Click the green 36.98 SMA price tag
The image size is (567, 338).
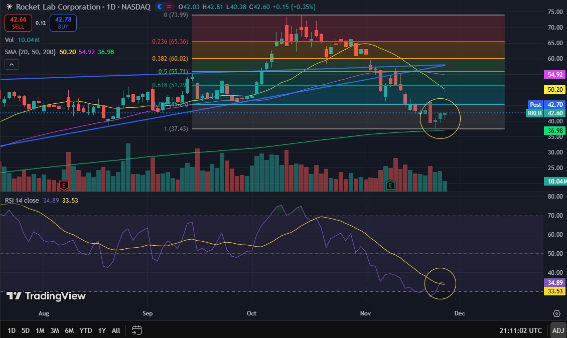coord(554,130)
